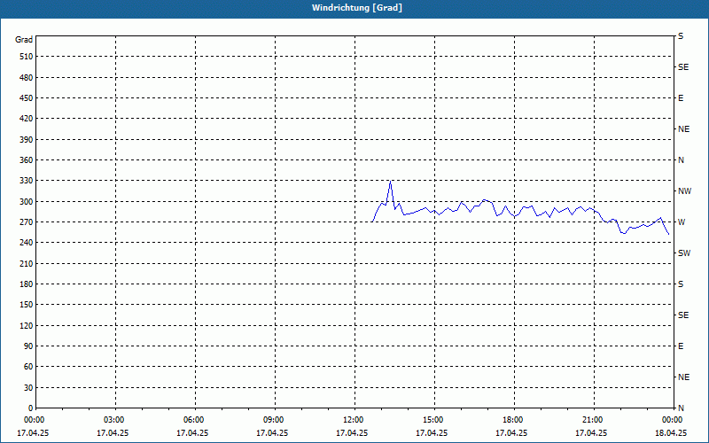Select the y-axis value "270"
Image resolution: width=709 pixels, height=443 pixels.
27,222
